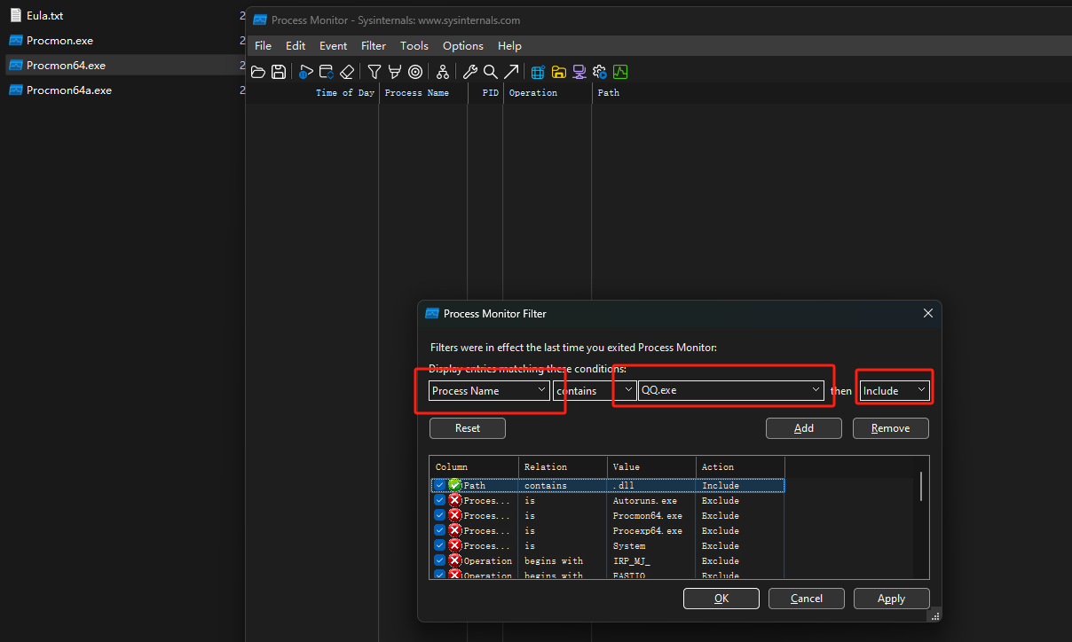This screenshot has width=1072, height=642.
Task: Uncheck the Autoruns.exe exclude filter
Action: click(439, 500)
